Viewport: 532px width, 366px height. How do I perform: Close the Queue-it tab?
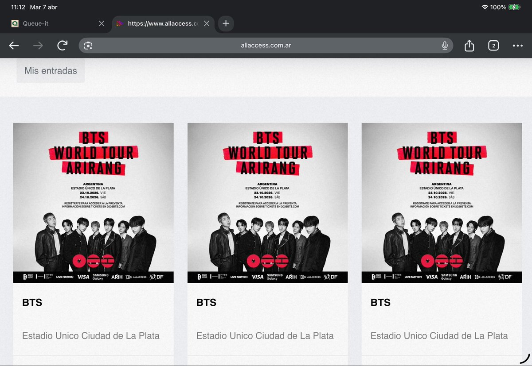click(102, 23)
